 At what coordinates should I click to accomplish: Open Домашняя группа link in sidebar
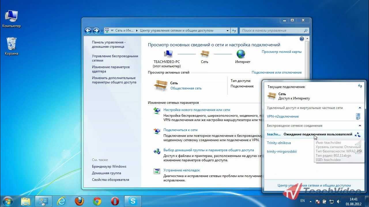point(106,173)
